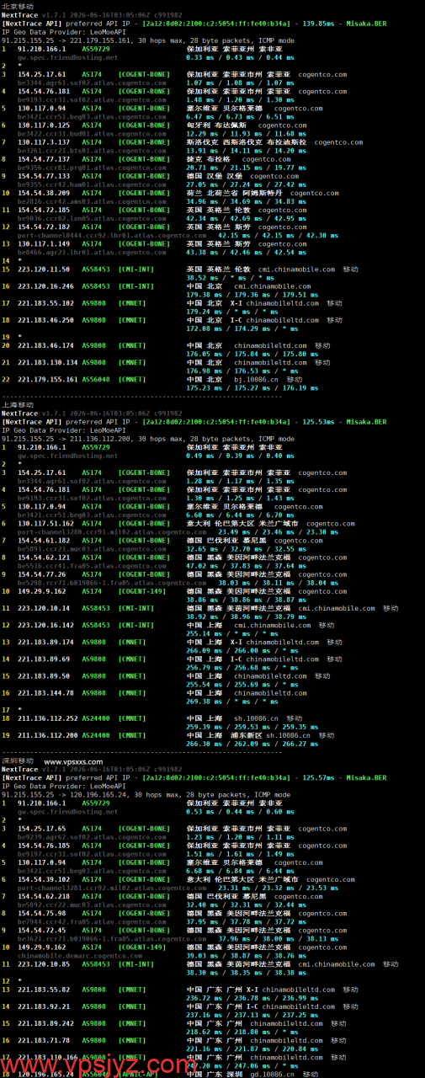425x1078 pixels.
Task: Select hop IP 154.54.77.137
Action: 42,158
